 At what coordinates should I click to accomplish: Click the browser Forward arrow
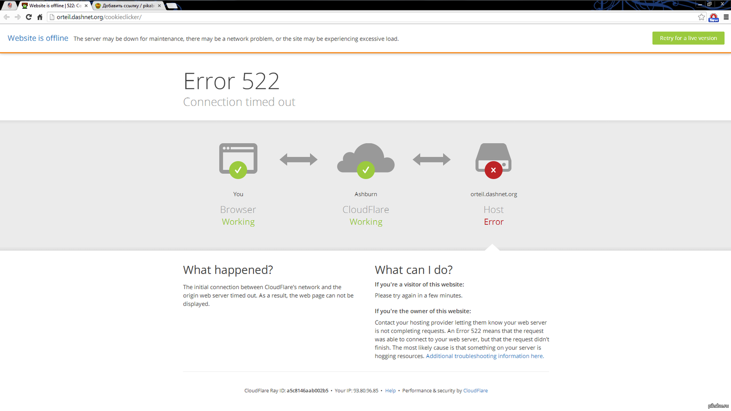click(x=17, y=17)
